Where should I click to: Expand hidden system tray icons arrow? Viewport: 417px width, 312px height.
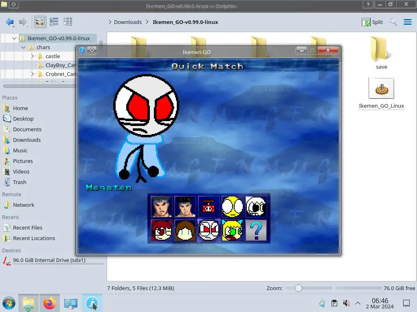click(358, 303)
